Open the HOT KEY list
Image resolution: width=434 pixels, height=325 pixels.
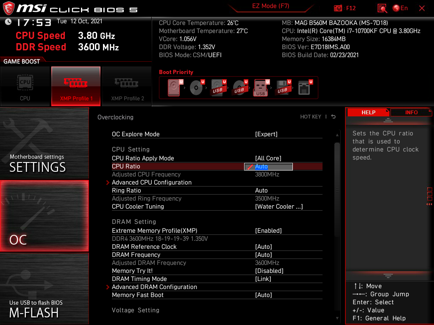pos(311,117)
